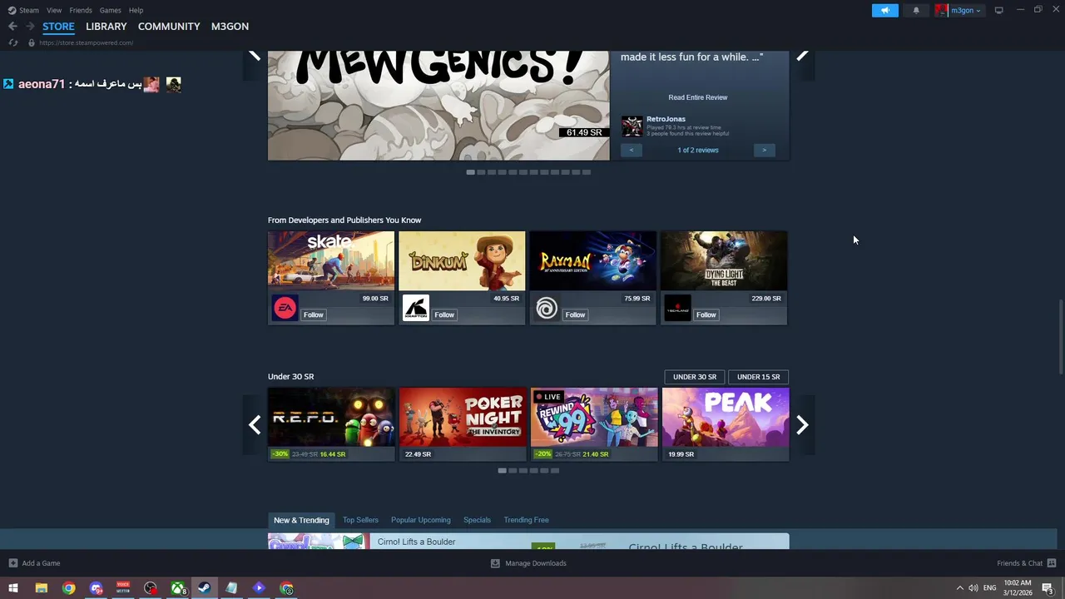The width and height of the screenshot is (1065, 599).
Task: Click Read Entire Review link
Action: 698,97
